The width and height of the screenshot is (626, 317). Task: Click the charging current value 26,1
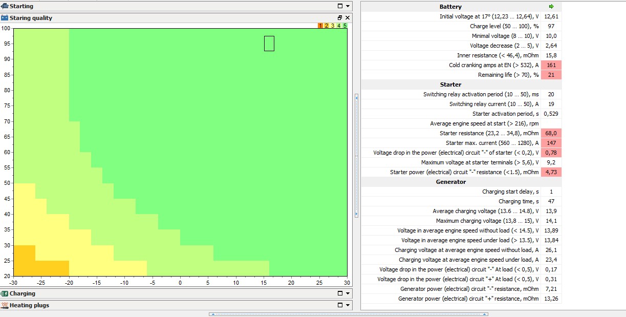point(551,250)
